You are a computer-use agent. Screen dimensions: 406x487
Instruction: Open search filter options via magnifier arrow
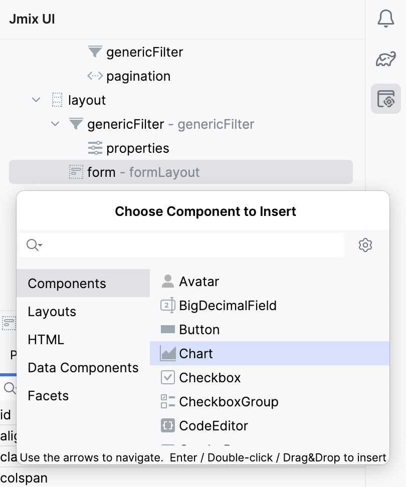click(x=33, y=245)
